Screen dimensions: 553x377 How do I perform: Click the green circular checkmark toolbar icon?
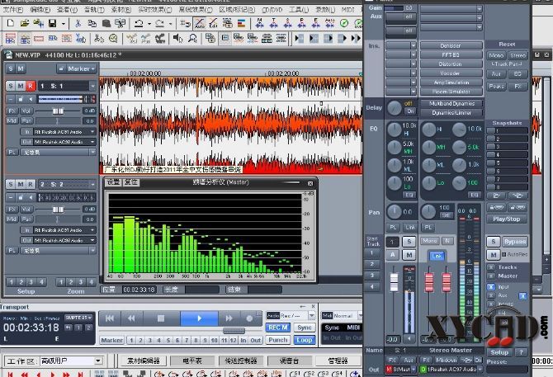[x=344, y=24]
